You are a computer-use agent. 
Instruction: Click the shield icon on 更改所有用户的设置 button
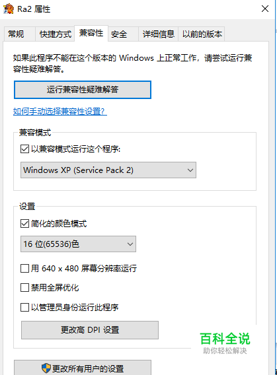(46, 368)
